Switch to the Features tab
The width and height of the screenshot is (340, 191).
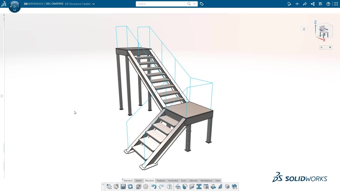coord(161,181)
